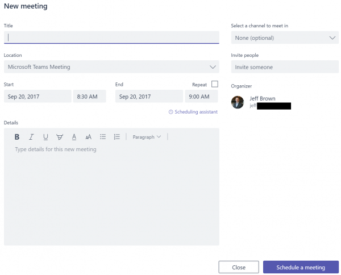Screen dimensions: 341x275
Task: Open the Paragraph style dropdown
Action: tap(147, 137)
